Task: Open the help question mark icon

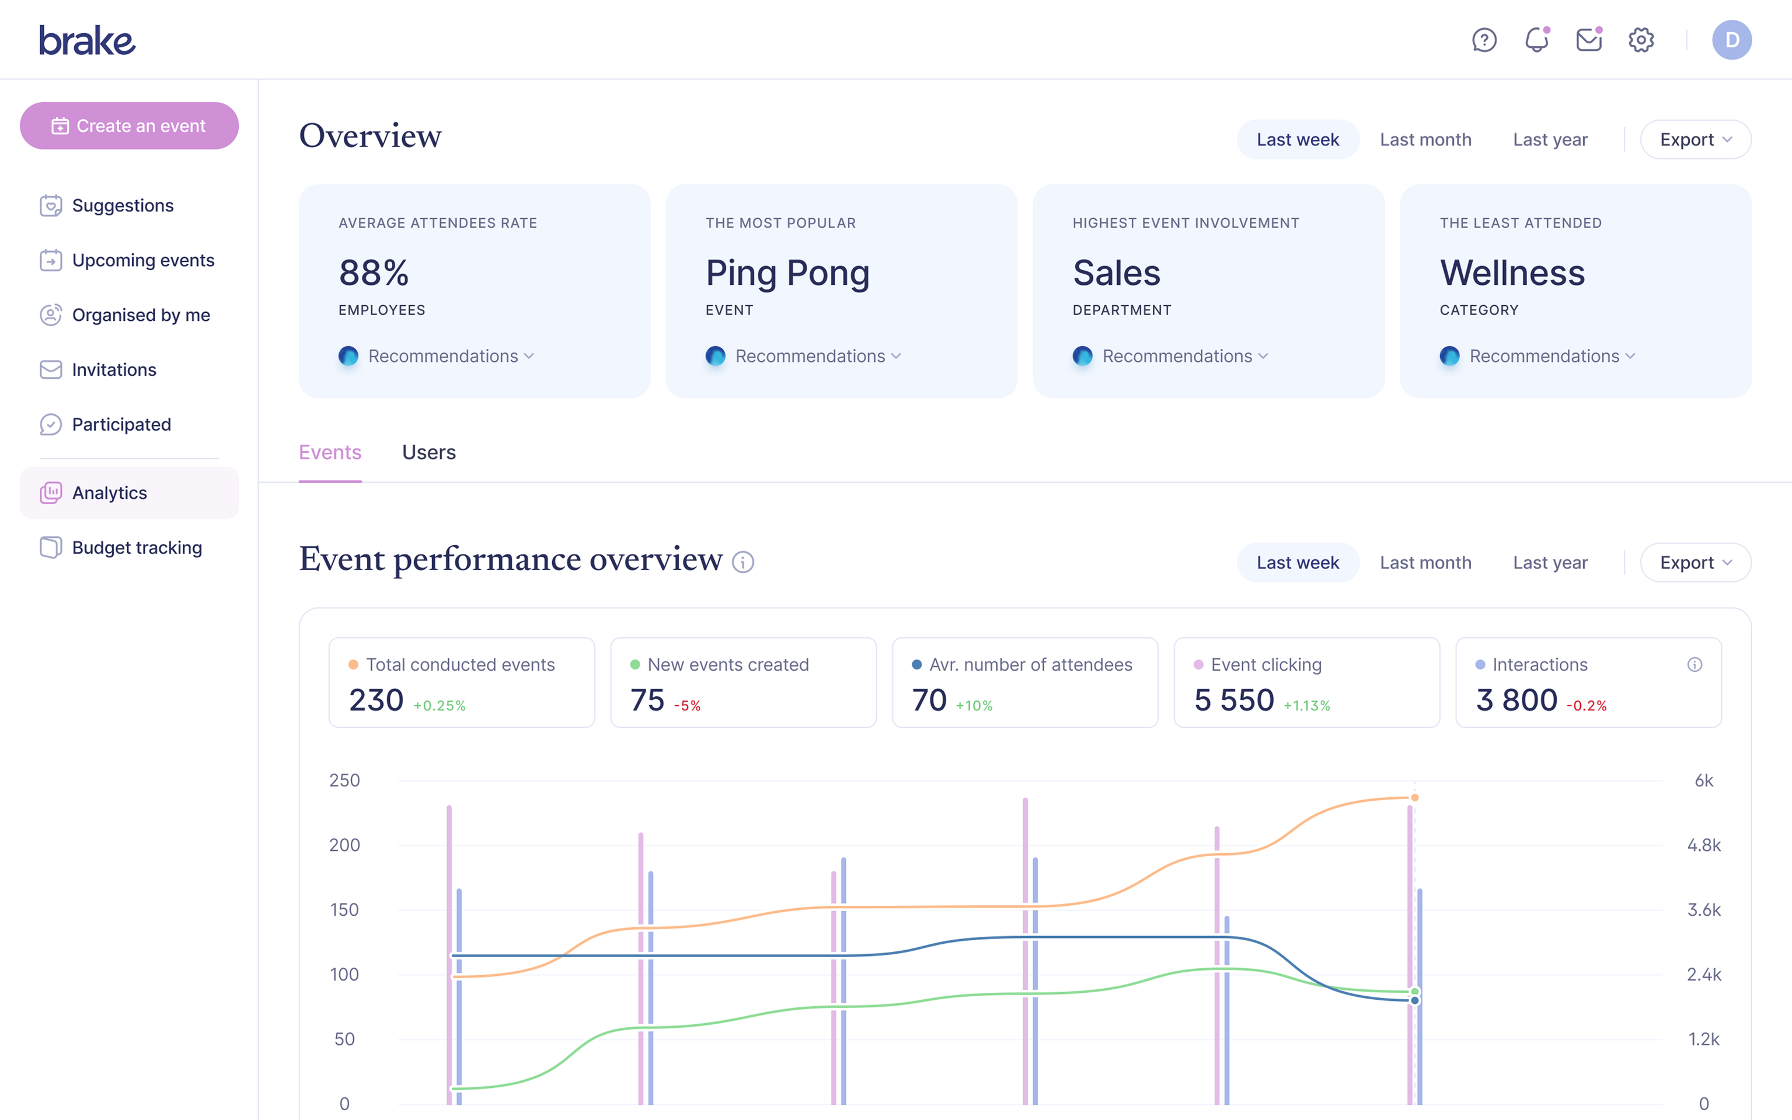Action: click(x=1484, y=40)
